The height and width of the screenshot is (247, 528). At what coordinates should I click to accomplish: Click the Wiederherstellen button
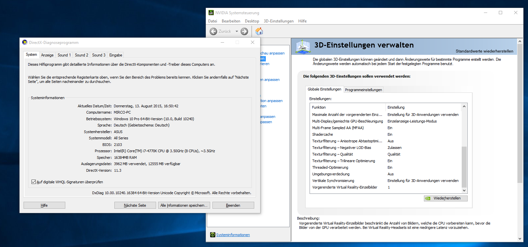pos(446,198)
